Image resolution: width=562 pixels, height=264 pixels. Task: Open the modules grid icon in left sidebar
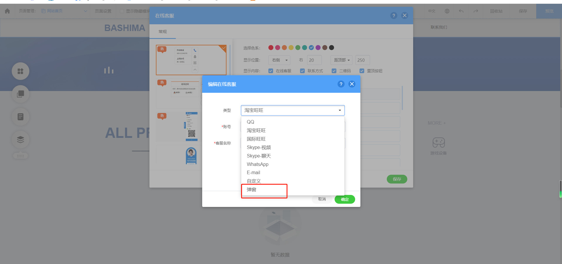[21, 71]
